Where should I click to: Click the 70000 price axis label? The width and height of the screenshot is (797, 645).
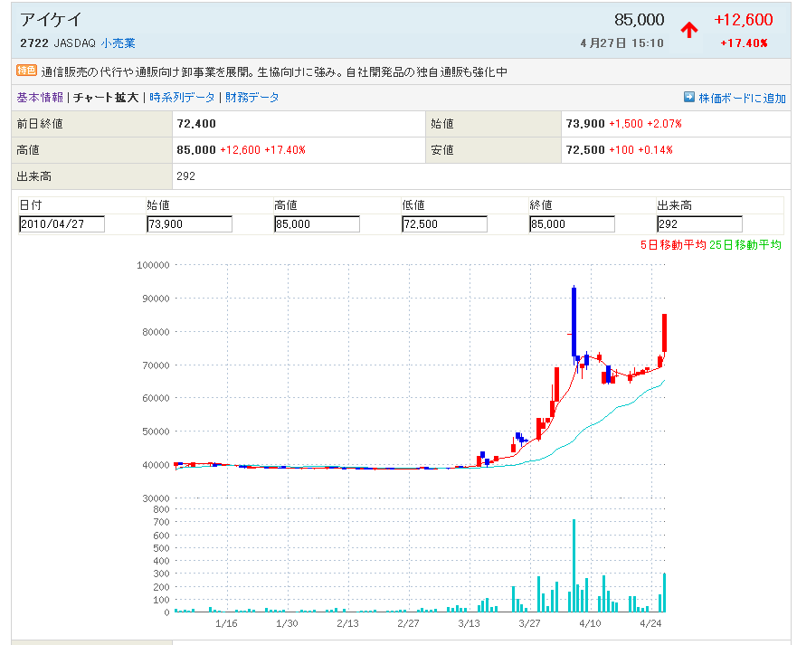click(156, 365)
